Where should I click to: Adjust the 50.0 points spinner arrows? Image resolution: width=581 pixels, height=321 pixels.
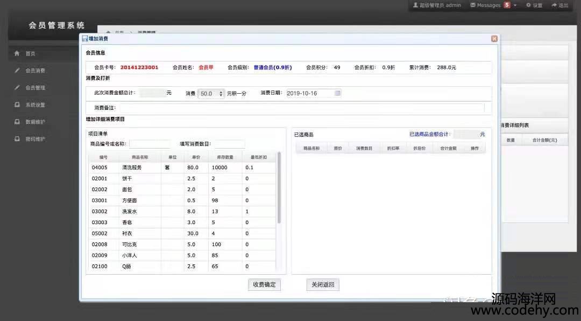(221, 94)
